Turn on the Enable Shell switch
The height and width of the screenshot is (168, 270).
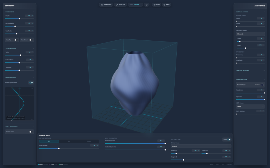tap(31, 132)
